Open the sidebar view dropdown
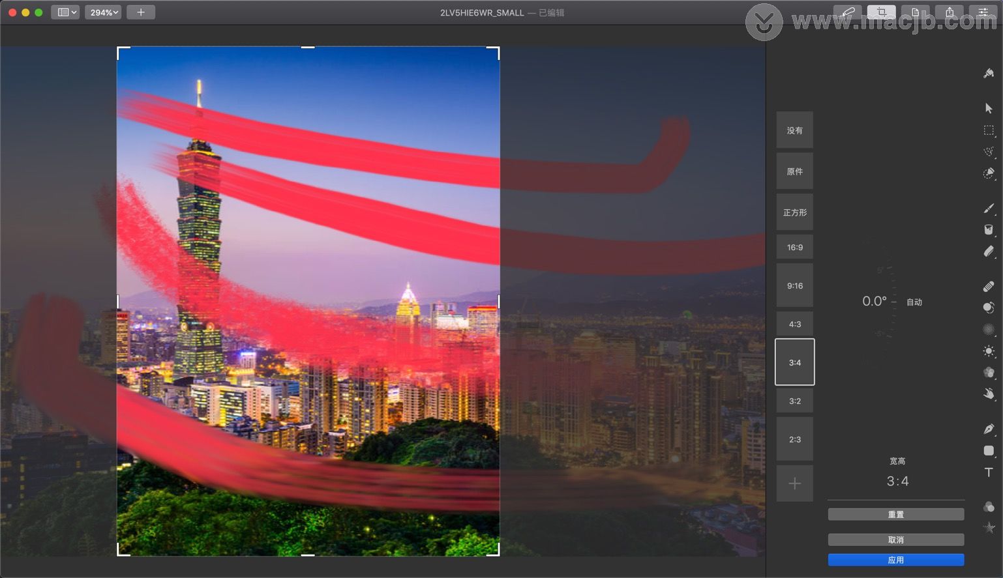 pyautogui.click(x=65, y=12)
